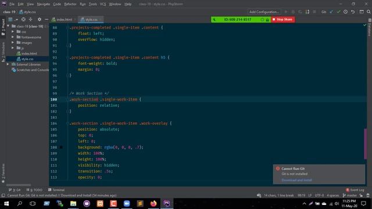
Task: Click the Windows taskbar search icon
Action: [x=20, y=204]
